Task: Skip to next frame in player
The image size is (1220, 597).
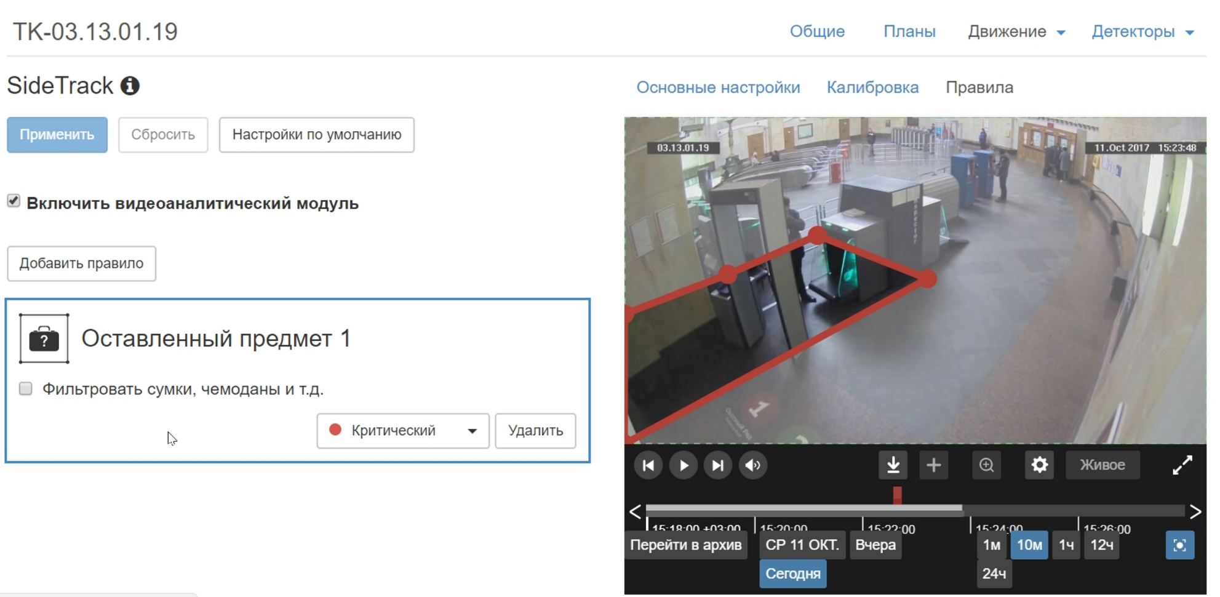Action: [x=718, y=465]
